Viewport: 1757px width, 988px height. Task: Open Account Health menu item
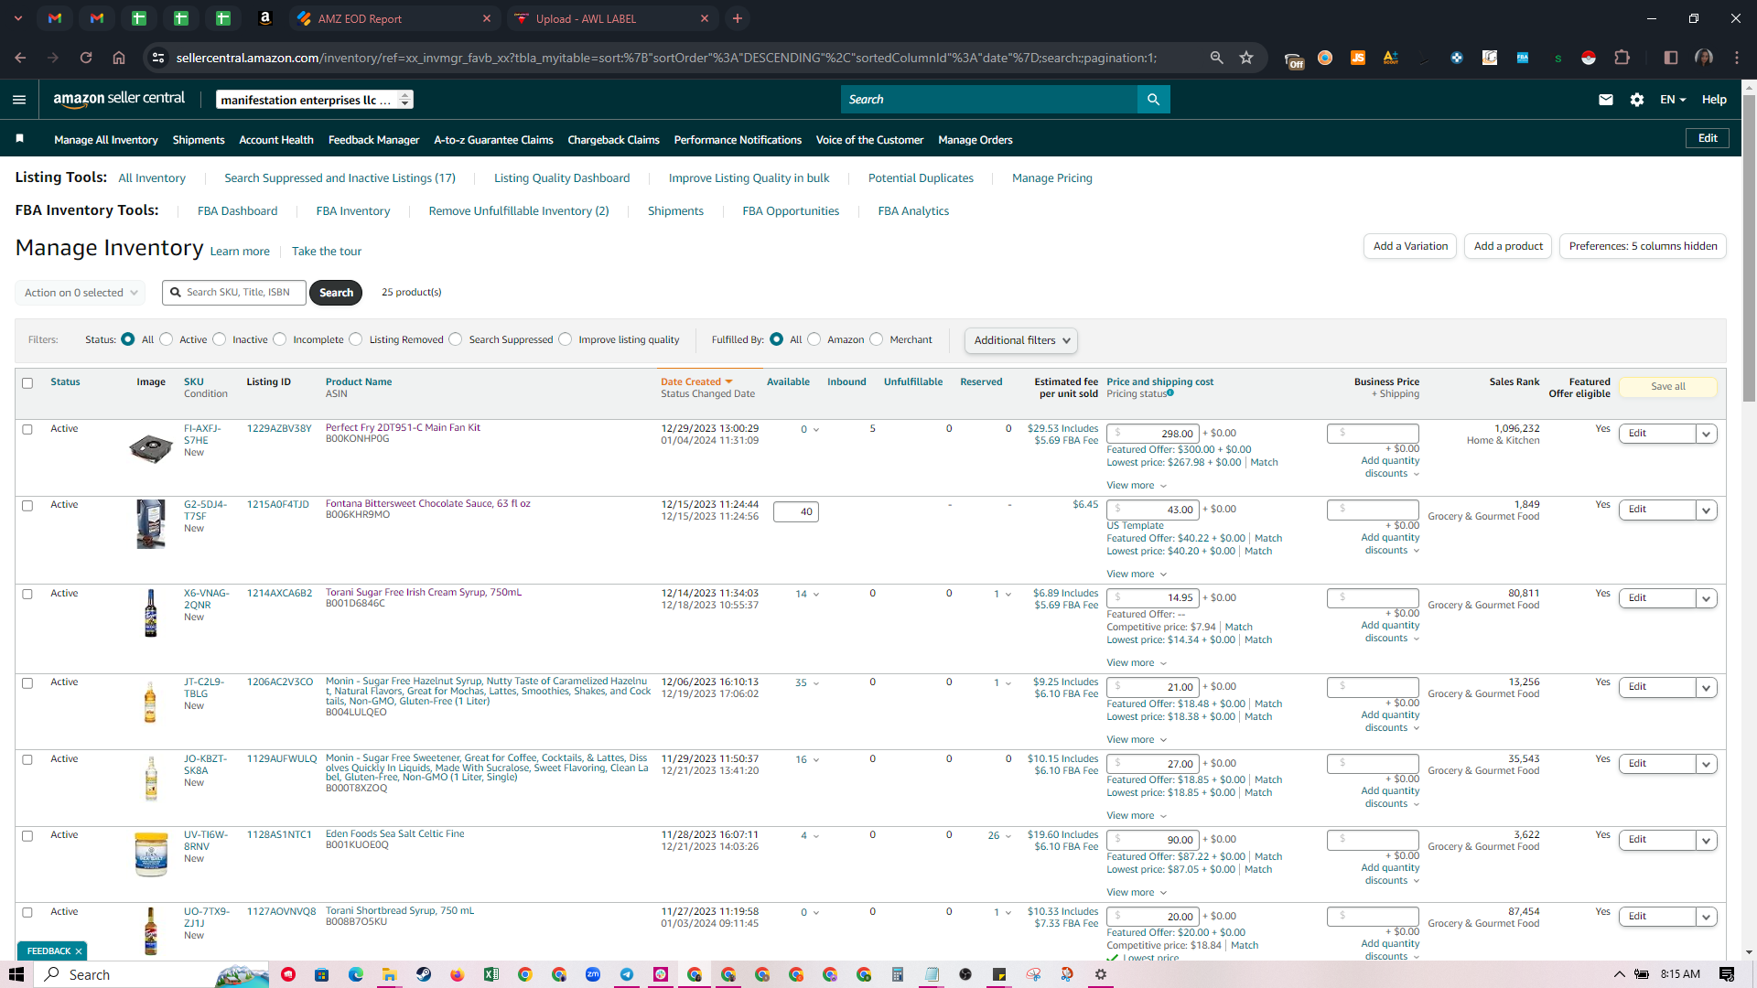[276, 140]
